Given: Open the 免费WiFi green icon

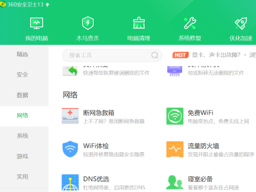Looking at the screenshot, I should point(175,116).
